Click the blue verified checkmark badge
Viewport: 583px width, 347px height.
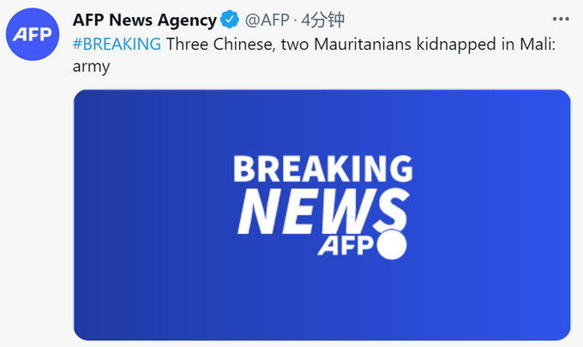(x=230, y=20)
